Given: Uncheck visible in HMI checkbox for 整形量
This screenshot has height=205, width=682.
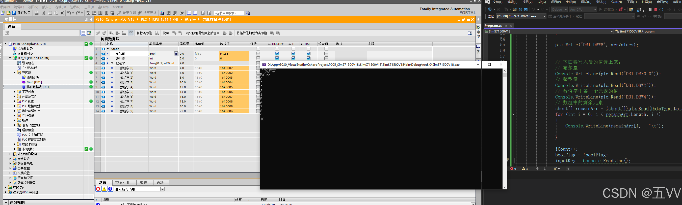Looking at the screenshot, I should (x=308, y=58).
